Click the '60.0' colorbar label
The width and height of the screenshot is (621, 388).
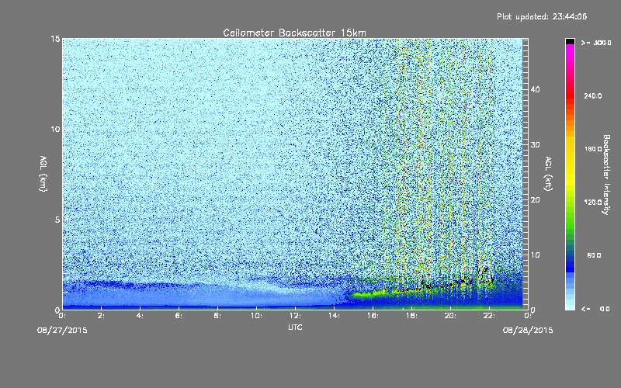(x=594, y=256)
